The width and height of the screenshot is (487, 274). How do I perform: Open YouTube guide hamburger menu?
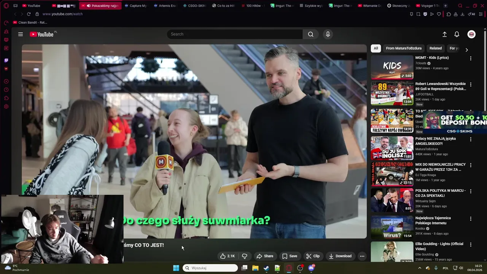21,34
